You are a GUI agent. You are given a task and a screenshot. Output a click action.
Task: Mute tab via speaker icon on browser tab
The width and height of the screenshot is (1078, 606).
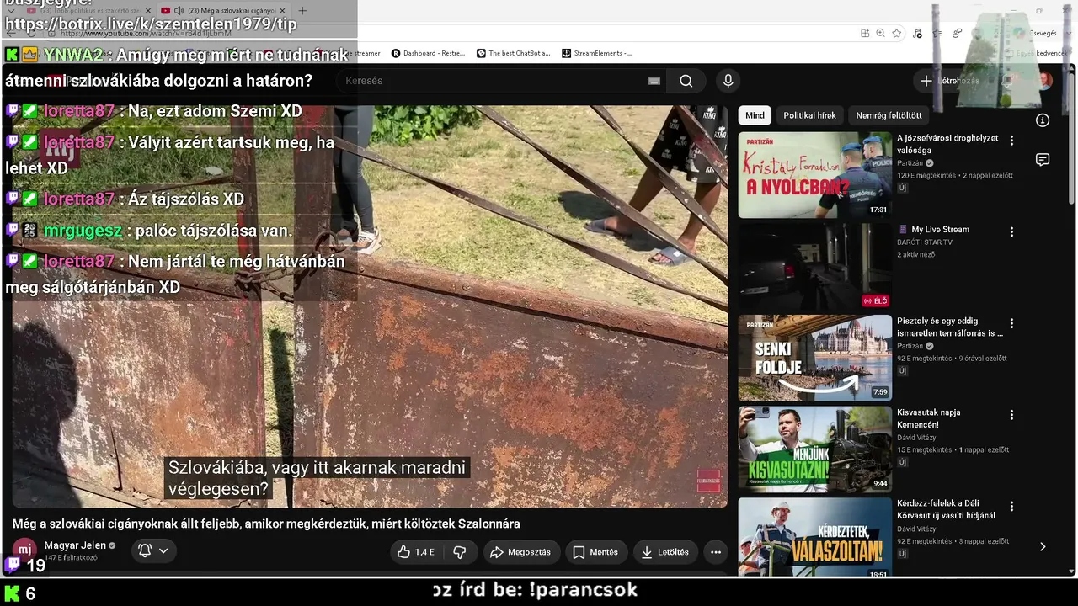tap(179, 11)
